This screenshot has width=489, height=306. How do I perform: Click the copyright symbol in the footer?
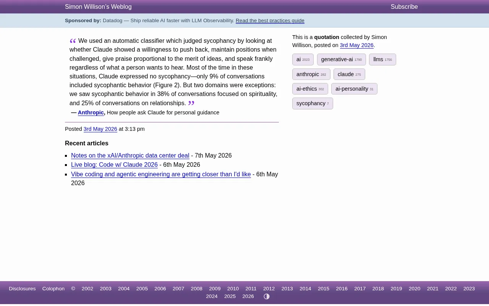tap(73, 289)
